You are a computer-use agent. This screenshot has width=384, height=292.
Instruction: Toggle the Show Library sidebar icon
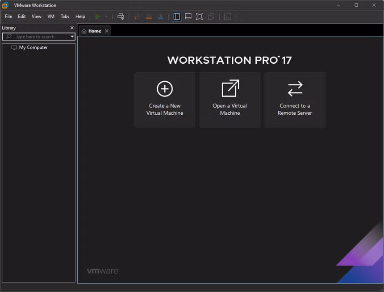pos(176,17)
